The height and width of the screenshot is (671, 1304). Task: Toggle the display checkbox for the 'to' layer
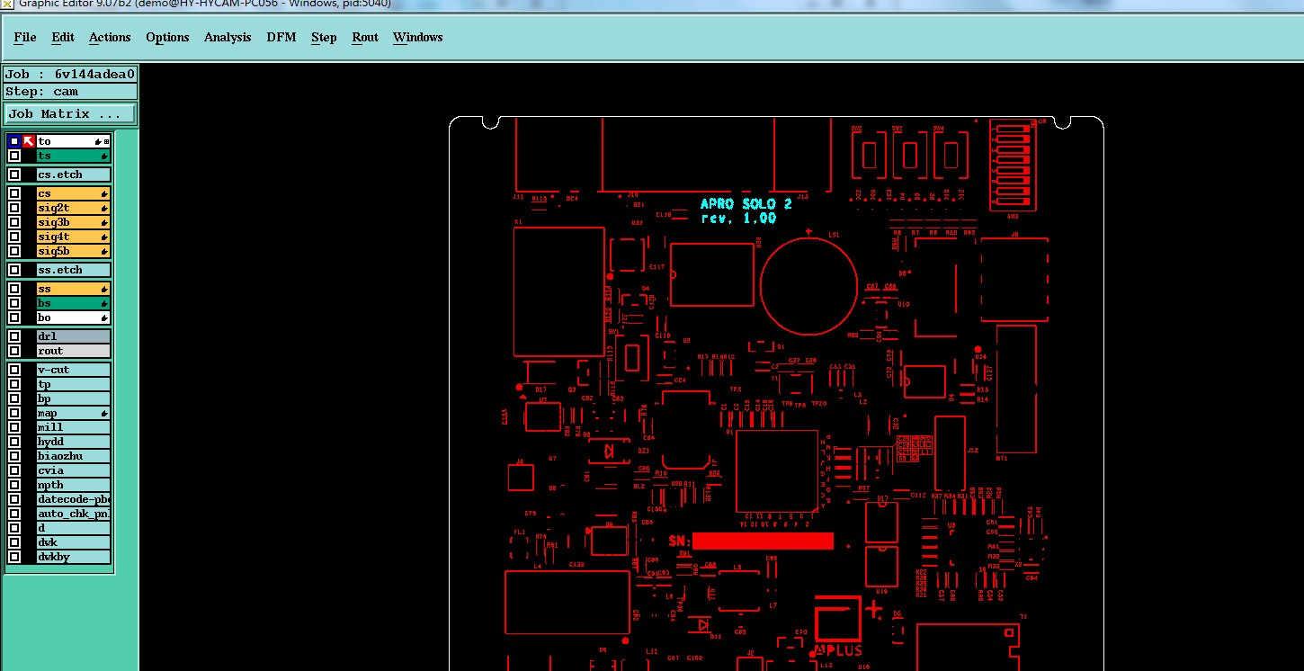coord(14,141)
